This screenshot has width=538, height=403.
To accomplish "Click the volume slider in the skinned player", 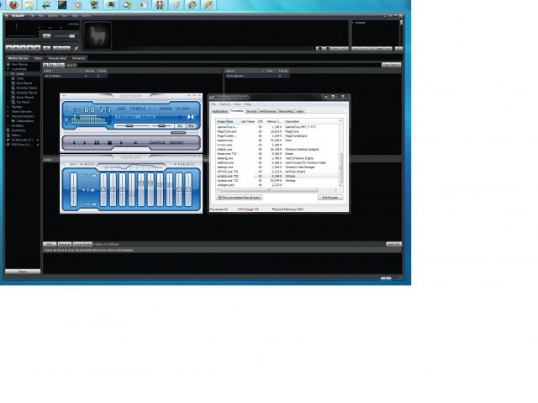I will click(132, 126).
